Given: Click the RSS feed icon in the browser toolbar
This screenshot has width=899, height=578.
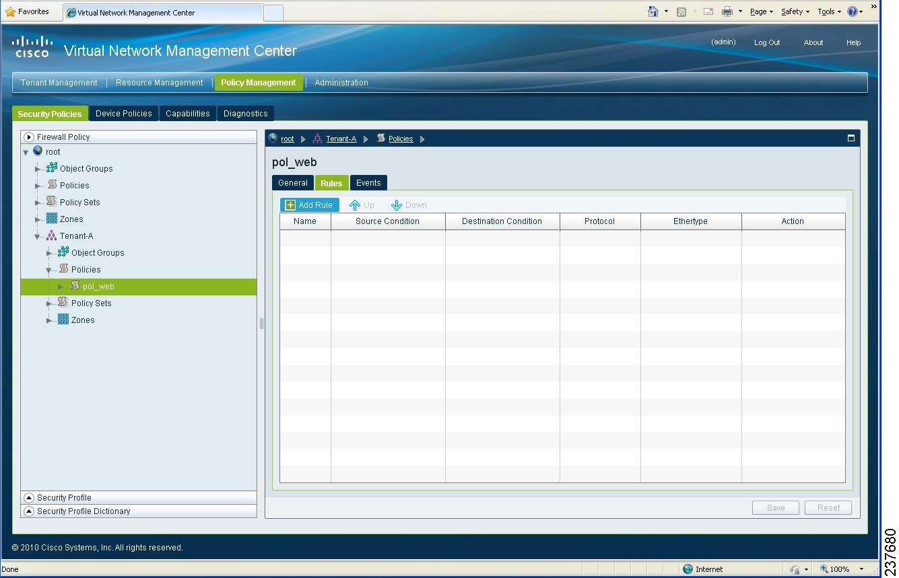Looking at the screenshot, I should (681, 11).
